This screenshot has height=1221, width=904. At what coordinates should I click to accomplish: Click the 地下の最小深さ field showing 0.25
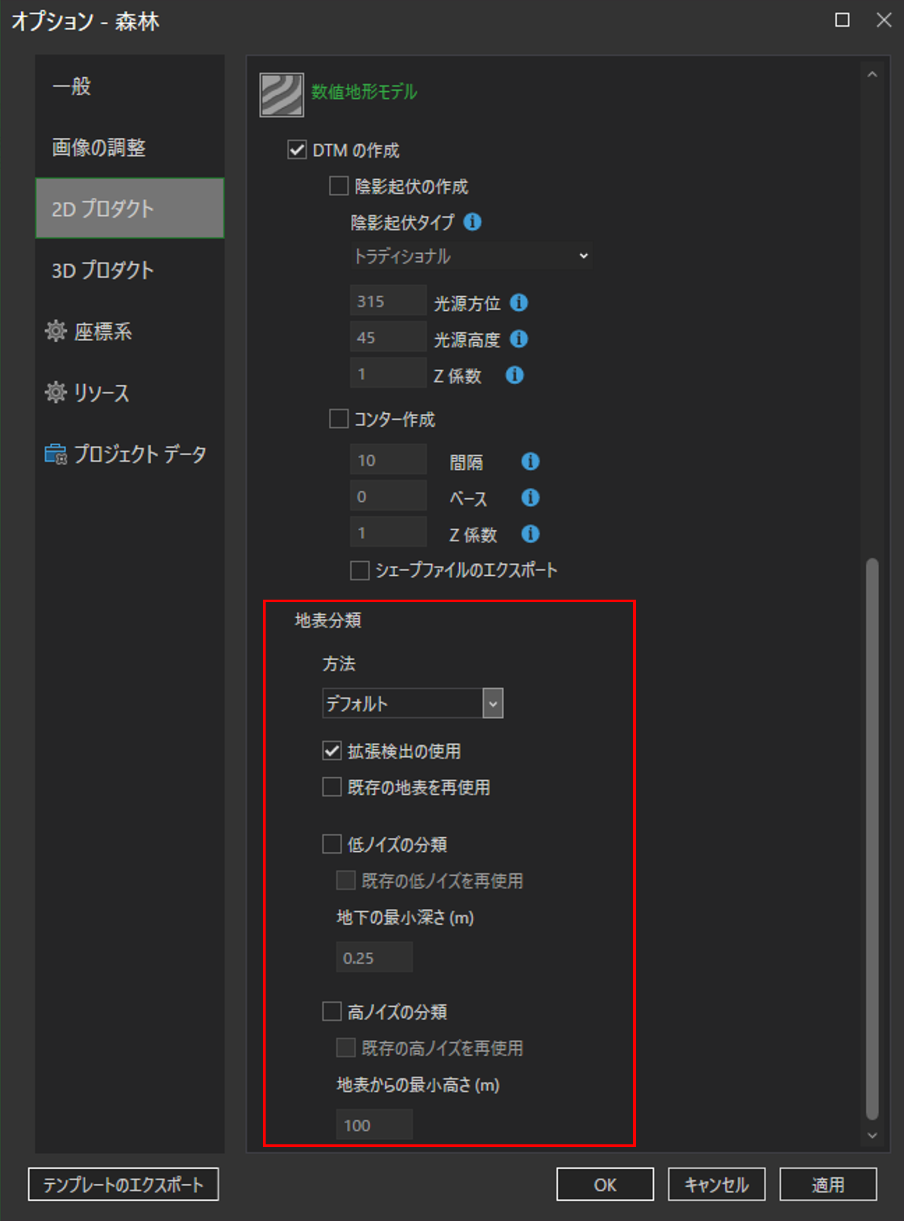[x=374, y=958]
